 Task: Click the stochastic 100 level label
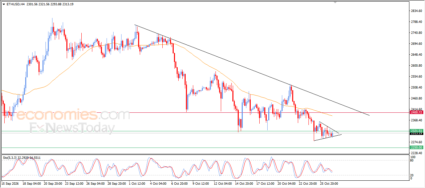(413, 157)
